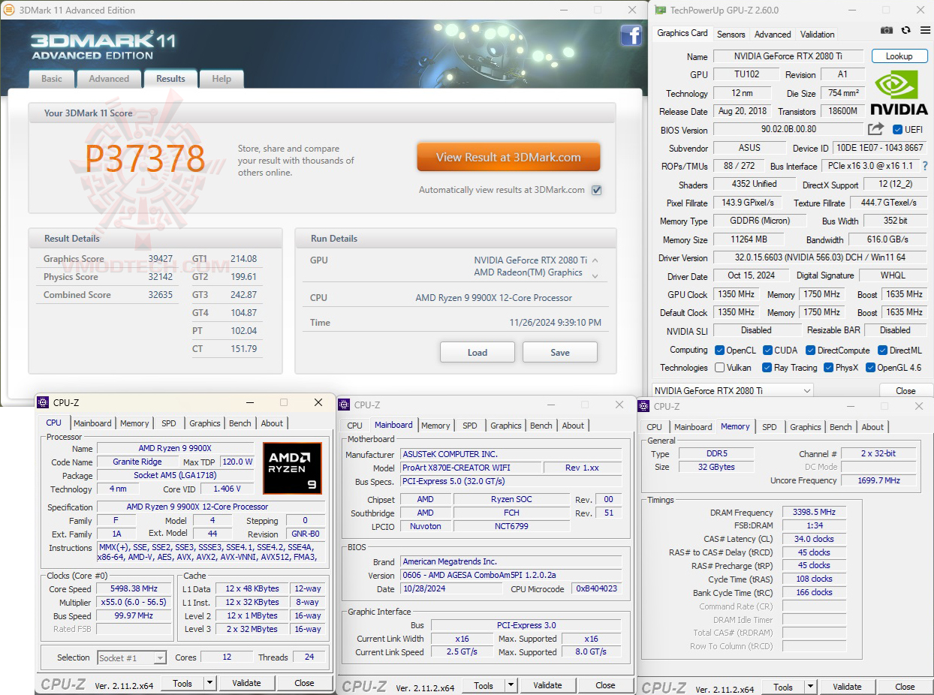Click Driver Version field in GPU-Z
This screenshot has height=695, width=934.
coord(820,257)
